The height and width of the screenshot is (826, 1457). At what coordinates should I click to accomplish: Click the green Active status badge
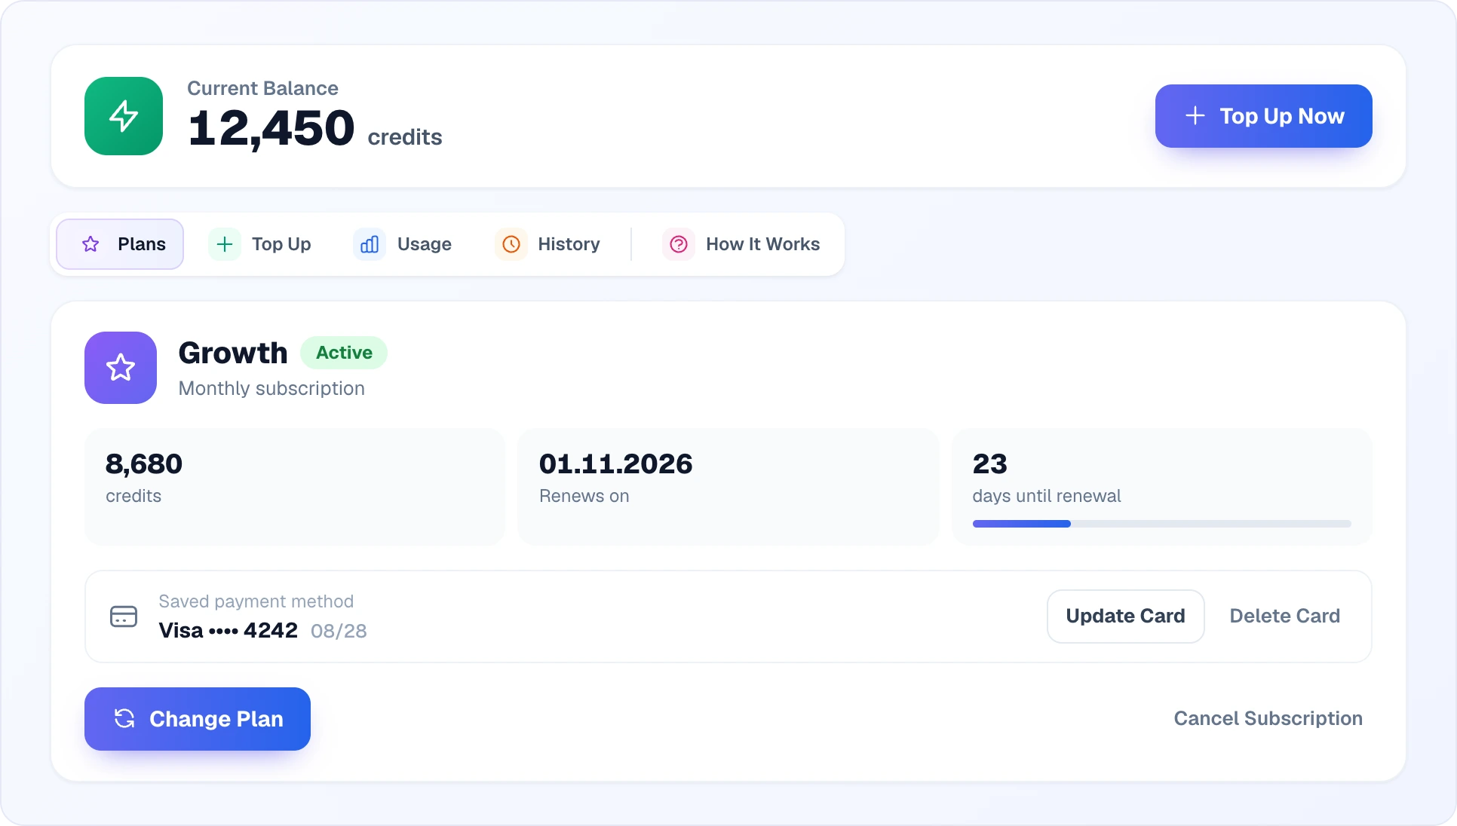point(344,353)
